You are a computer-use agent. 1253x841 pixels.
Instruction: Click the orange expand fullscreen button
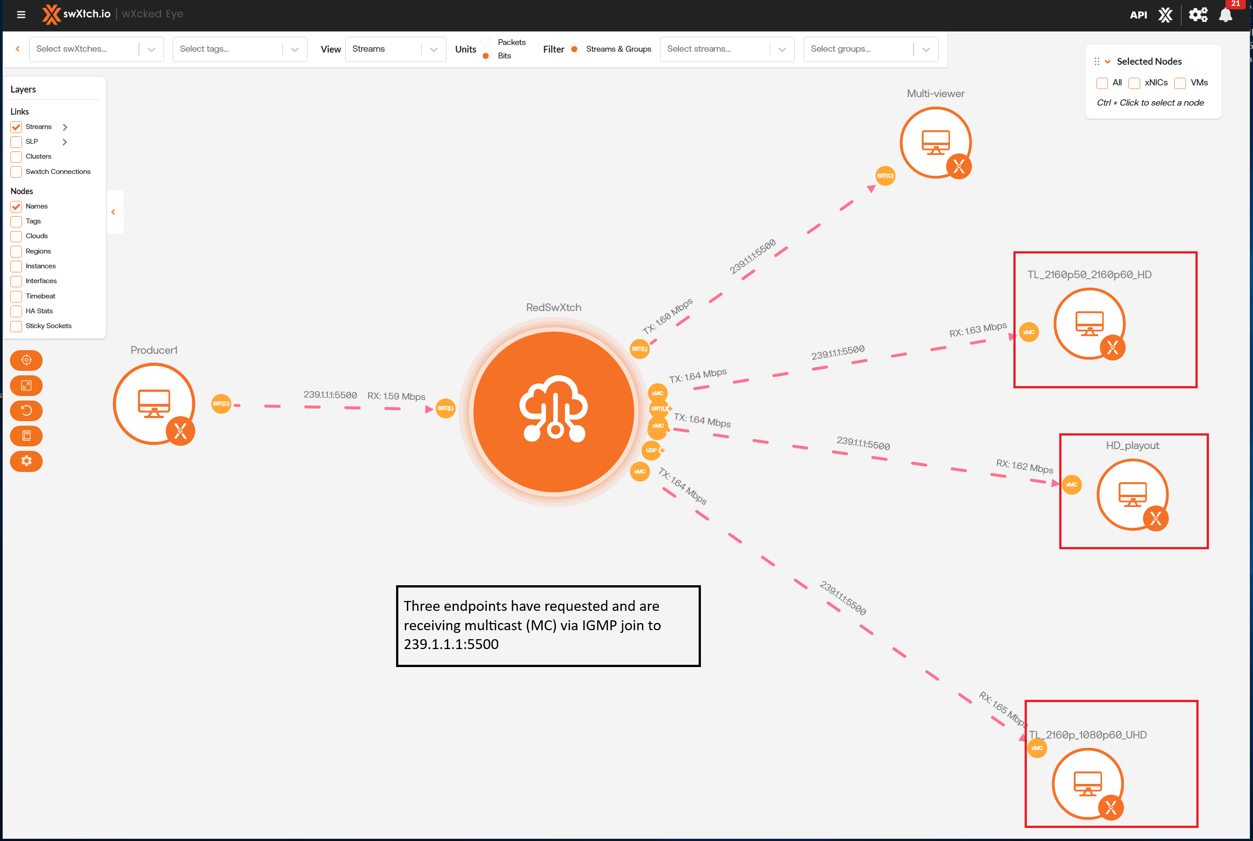pos(26,385)
